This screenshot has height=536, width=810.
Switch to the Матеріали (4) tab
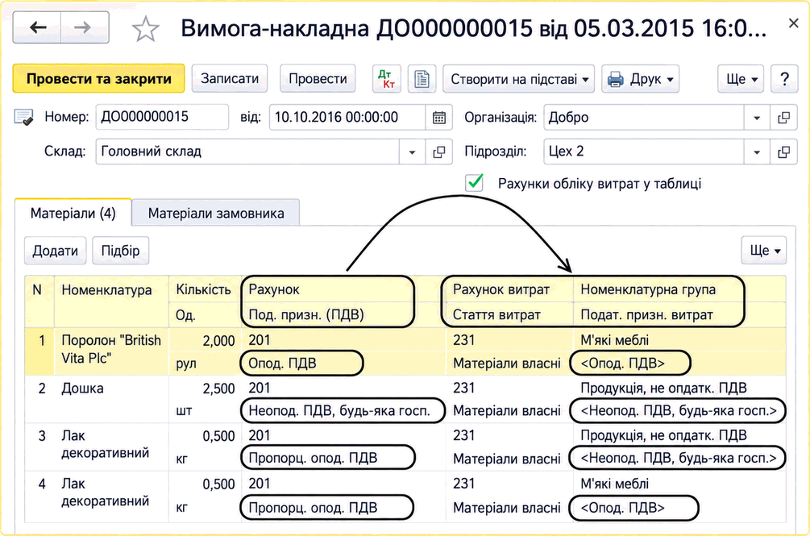pos(73,213)
